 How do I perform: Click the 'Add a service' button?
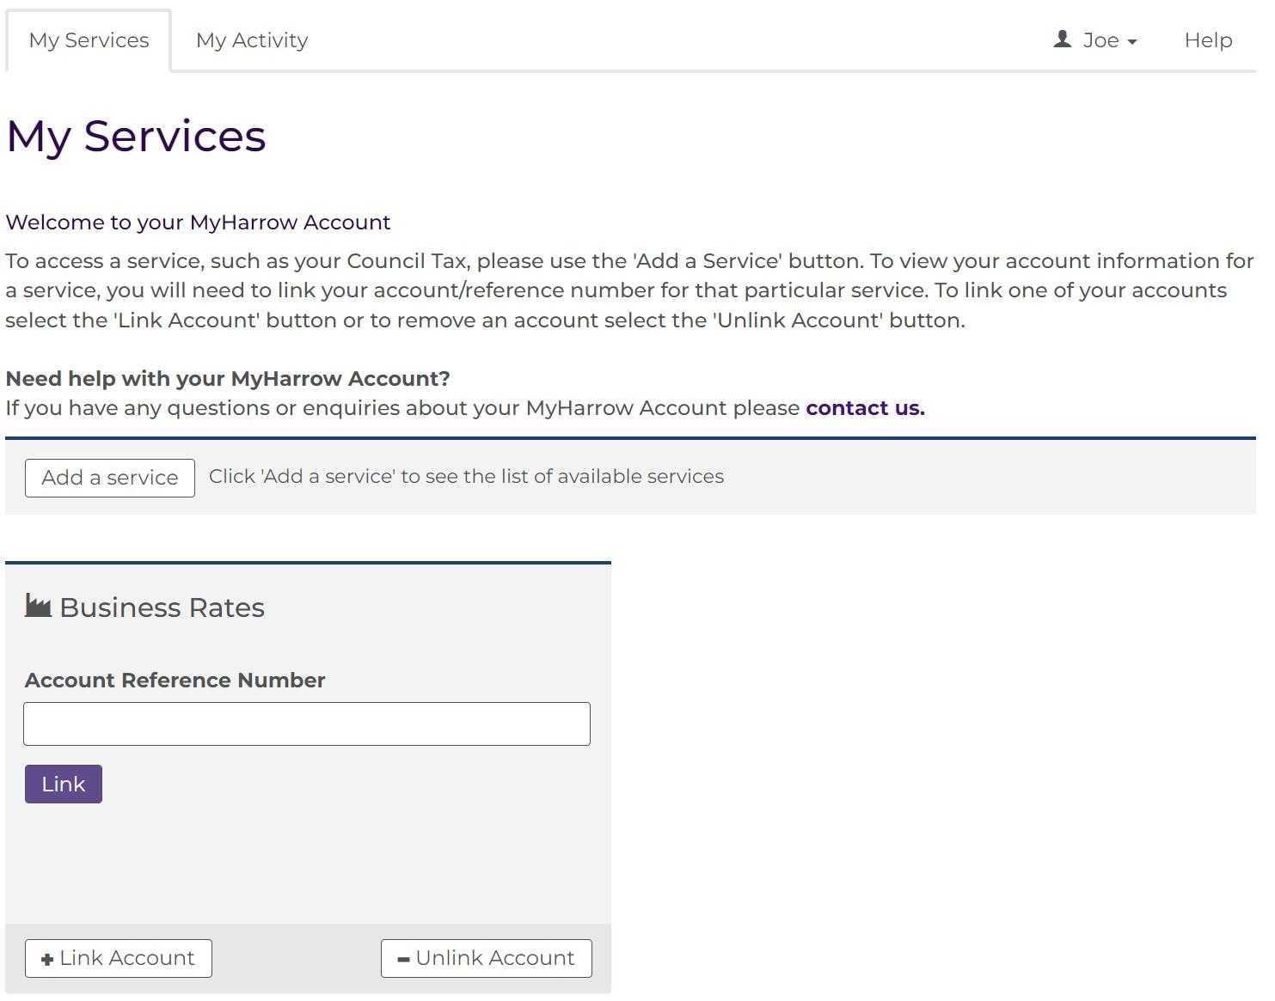pyautogui.click(x=110, y=478)
